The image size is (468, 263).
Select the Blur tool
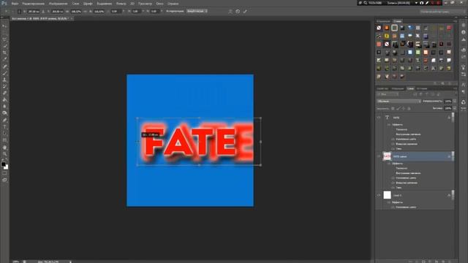click(4, 106)
